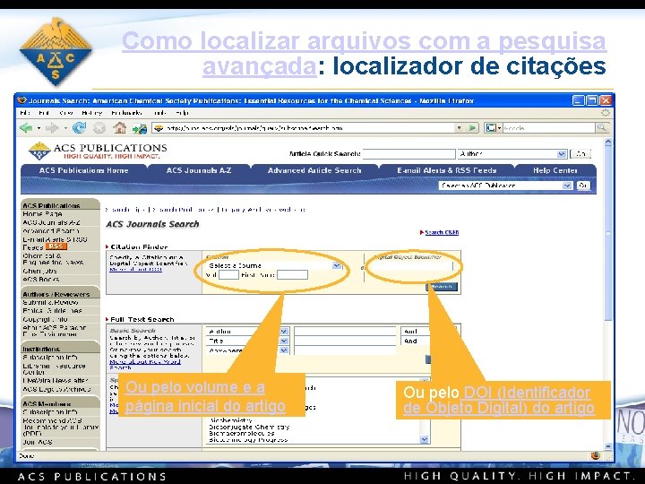The width and height of the screenshot is (645, 484).
Task: Open the History menu
Action: tap(91, 113)
